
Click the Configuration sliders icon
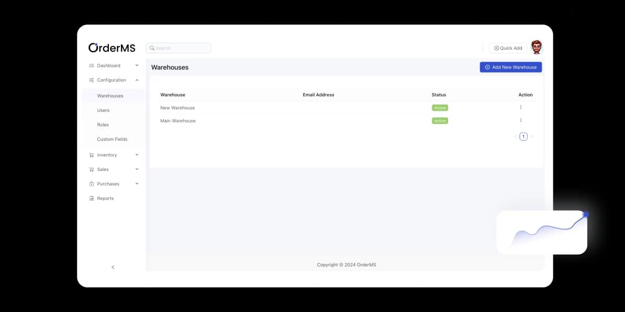92,80
